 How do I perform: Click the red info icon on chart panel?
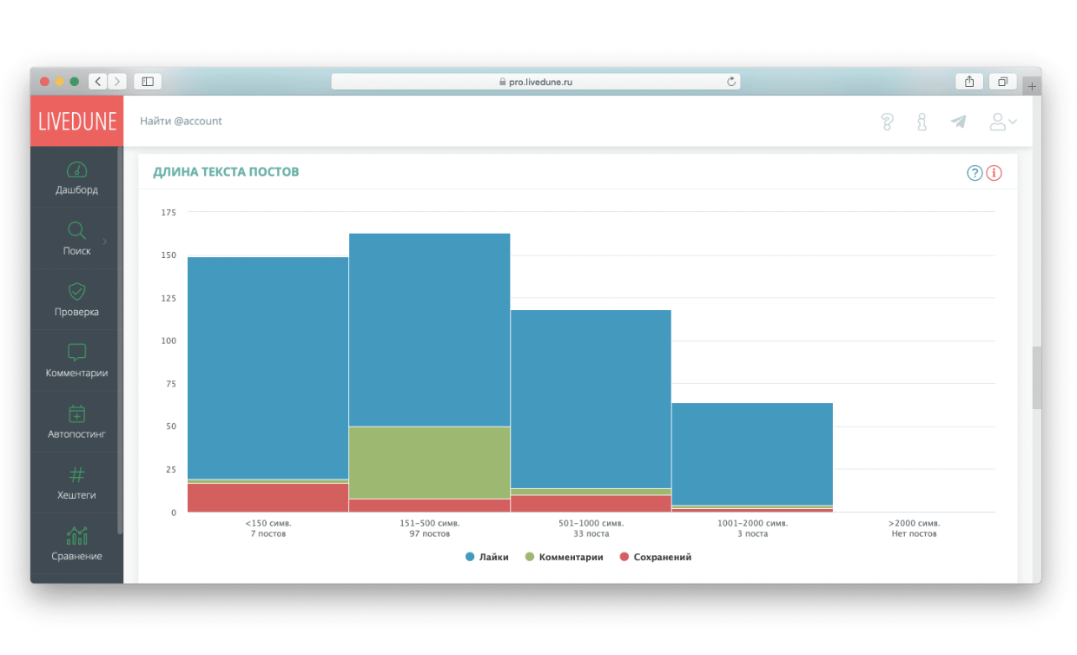point(994,173)
